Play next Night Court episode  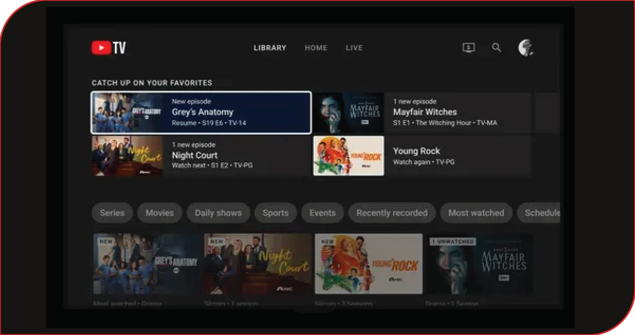pyautogui.click(x=201, y=156)
